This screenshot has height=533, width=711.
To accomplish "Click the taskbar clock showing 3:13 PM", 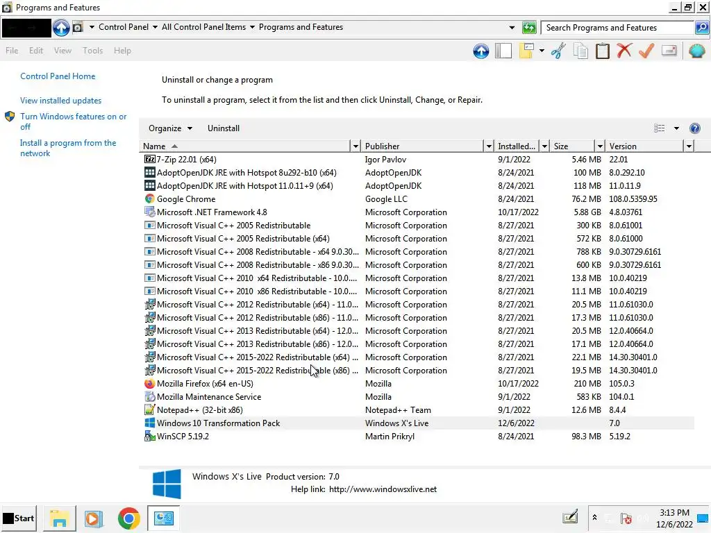I will (x=674, y=518).
